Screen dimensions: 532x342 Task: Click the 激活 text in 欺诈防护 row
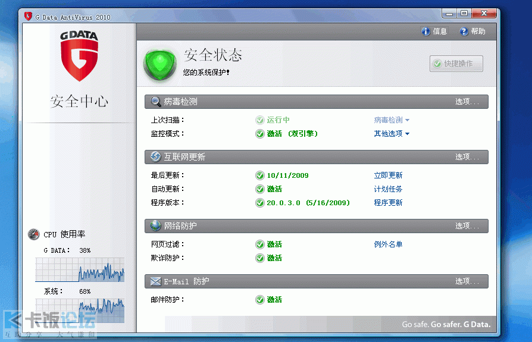point(274,258)
